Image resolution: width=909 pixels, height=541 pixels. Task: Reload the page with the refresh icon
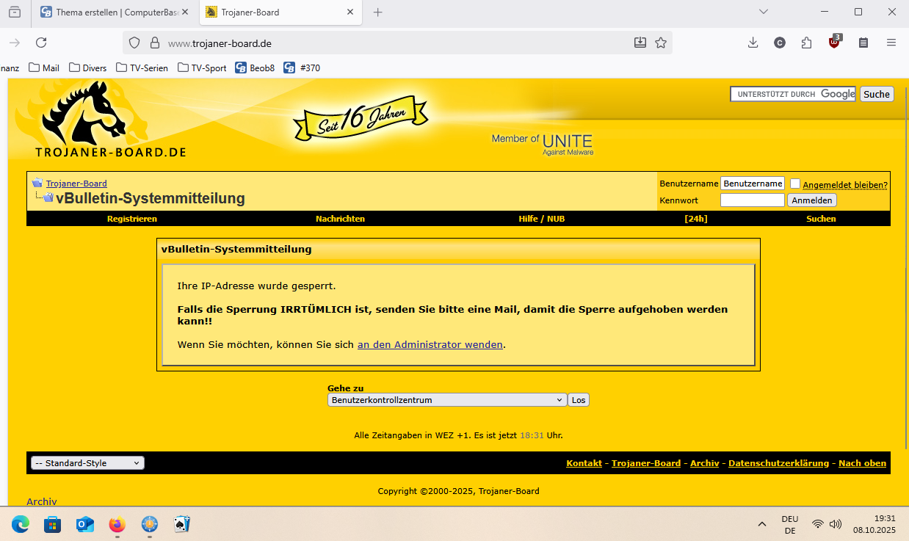click(41, 43)
